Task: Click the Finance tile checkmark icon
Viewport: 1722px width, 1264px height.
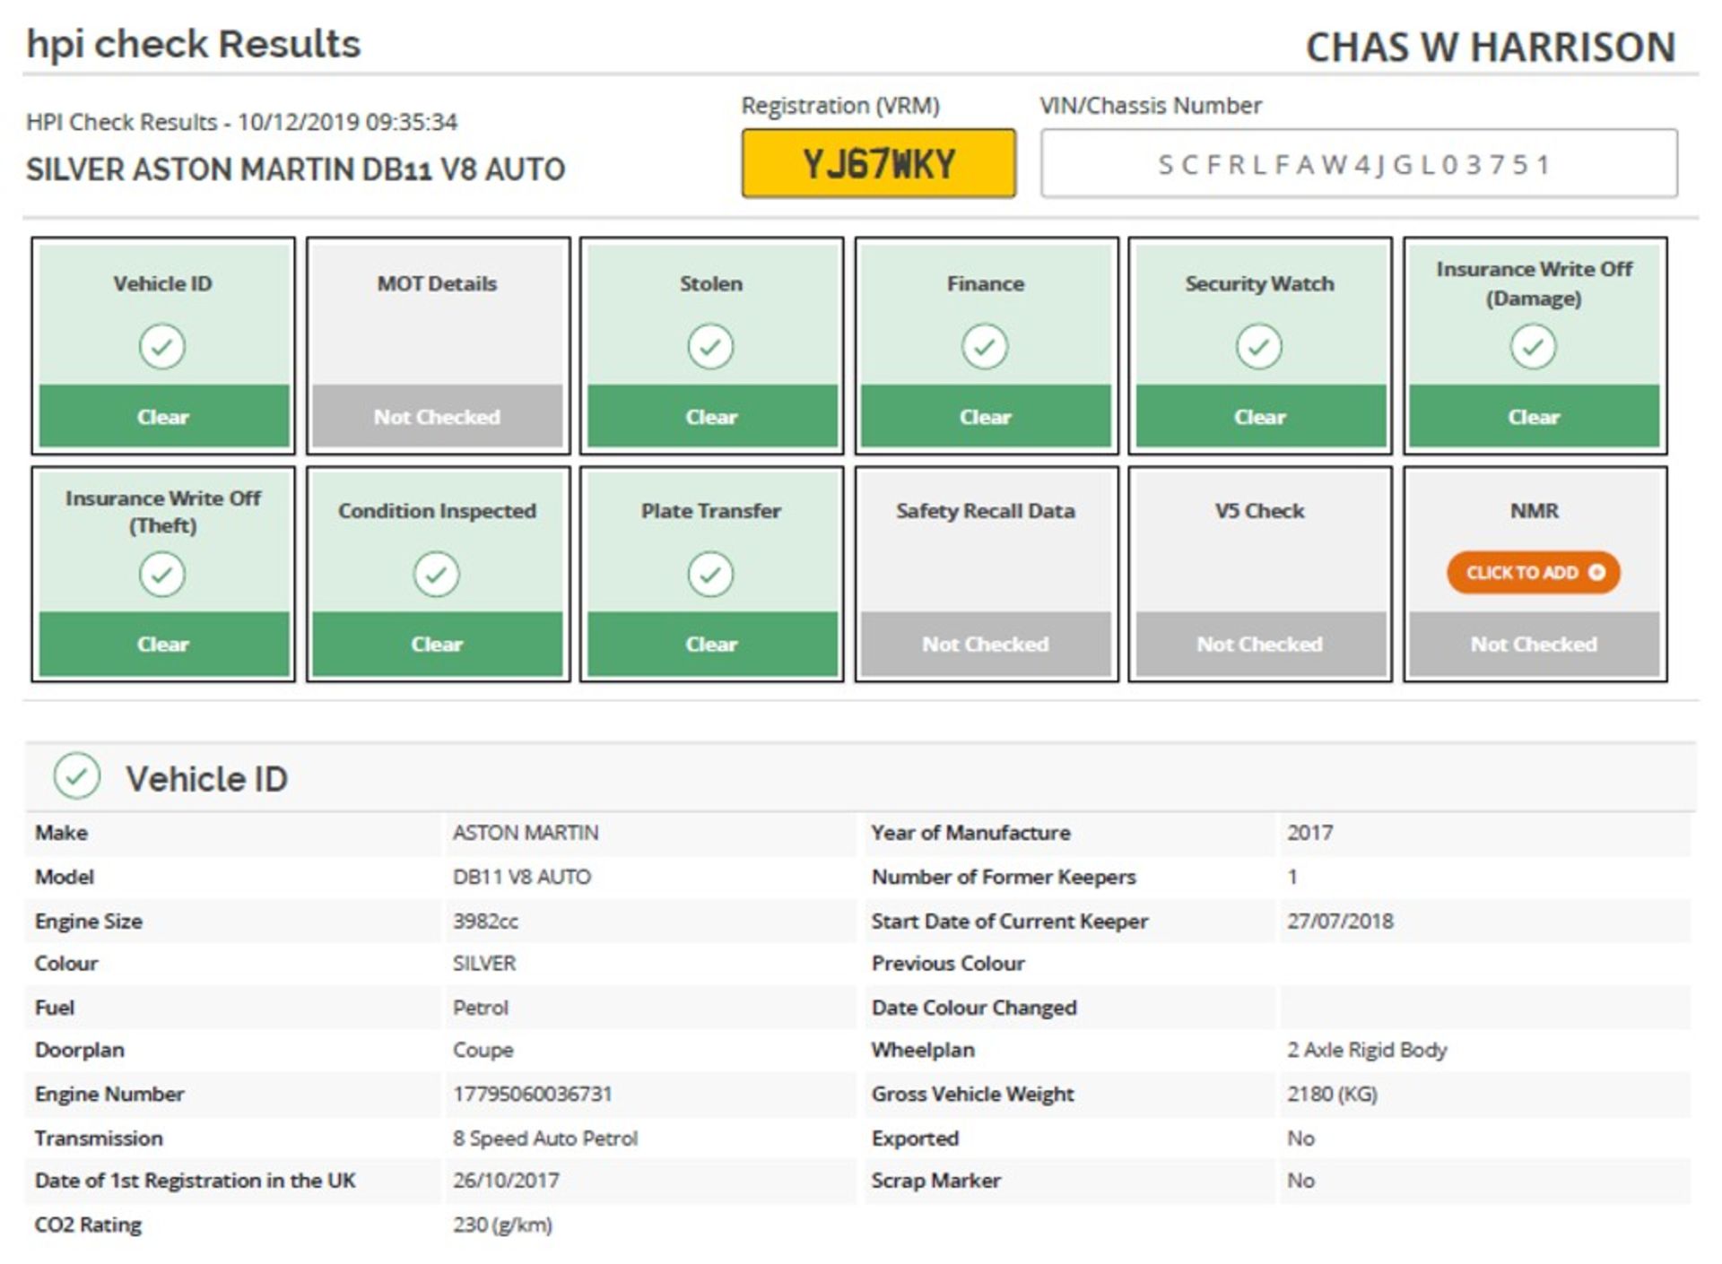Action: [985, 347]
